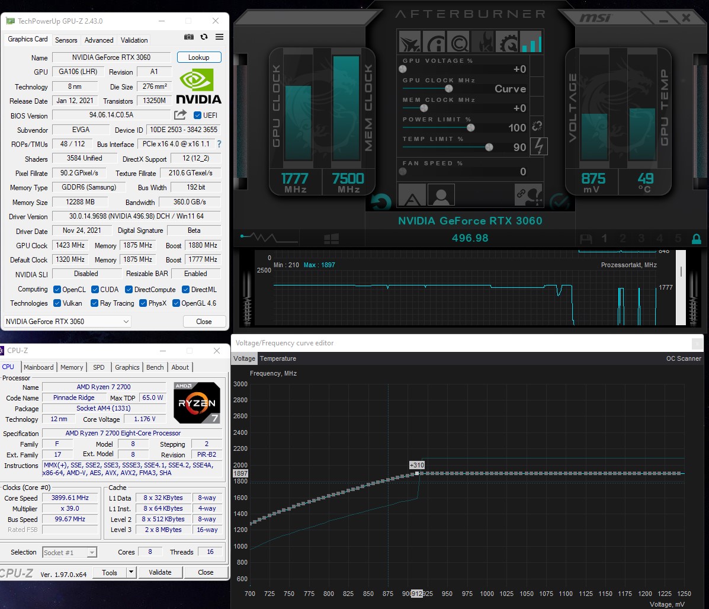The height and width of the screenshot is (609, 709).
Task: Open the GPU selector dropdown in GPU-Z
Action: (x=68, y=322)
